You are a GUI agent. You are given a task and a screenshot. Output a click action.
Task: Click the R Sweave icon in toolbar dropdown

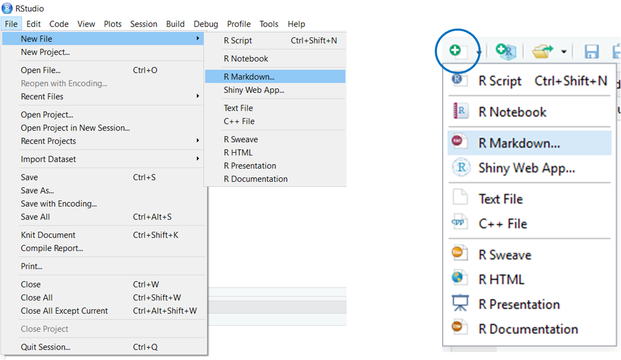coord(460,255)
